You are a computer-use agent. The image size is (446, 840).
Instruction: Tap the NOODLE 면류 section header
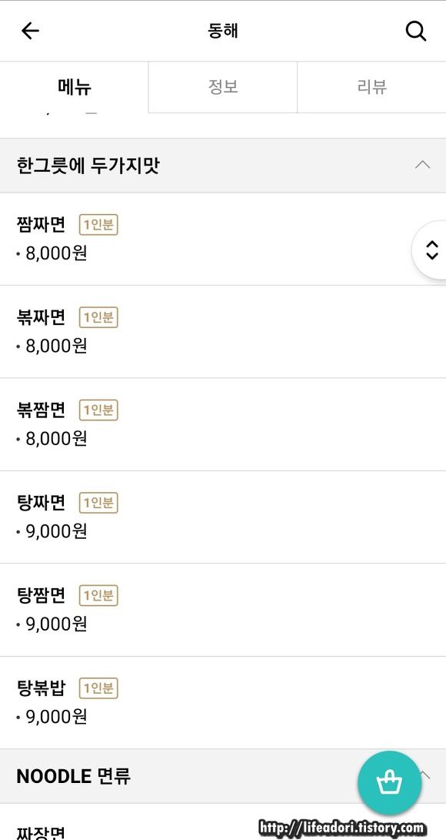pyautogui.click(x=223, y=776)
